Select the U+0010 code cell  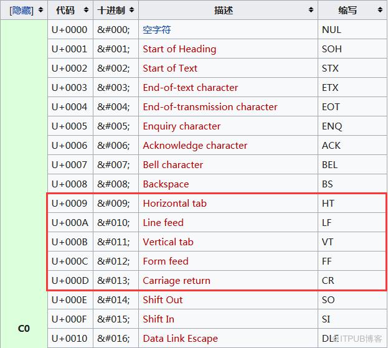[70, 339]
